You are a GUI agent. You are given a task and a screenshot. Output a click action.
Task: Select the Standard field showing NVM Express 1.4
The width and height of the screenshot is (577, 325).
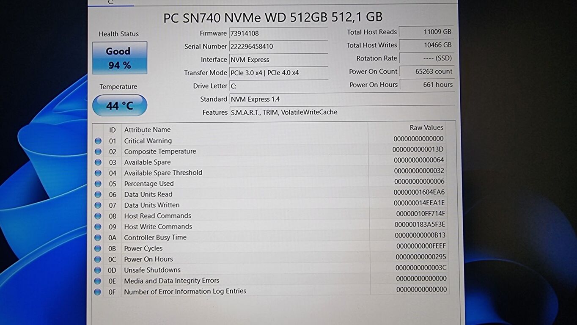point(342,99)
